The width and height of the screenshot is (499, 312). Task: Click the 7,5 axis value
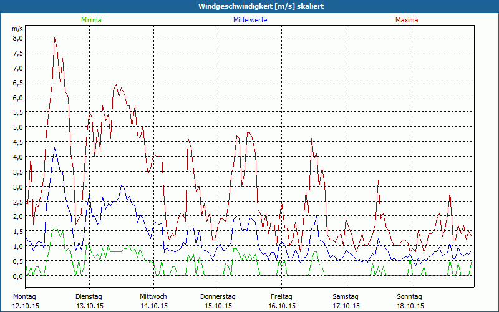click(x=18, y=53)
